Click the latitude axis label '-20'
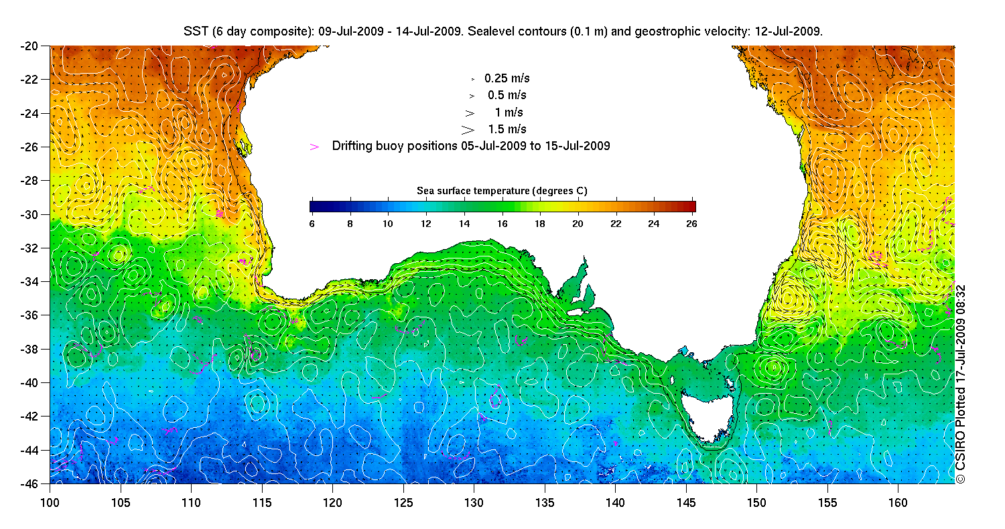1005x529 pixels. click(29, 46)
